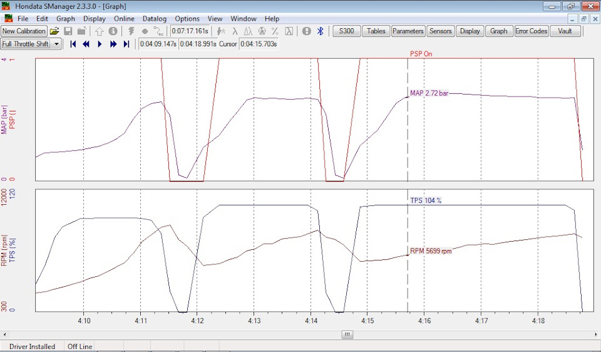Click the wheel-shaped toolbar icon

coord(262,31)
